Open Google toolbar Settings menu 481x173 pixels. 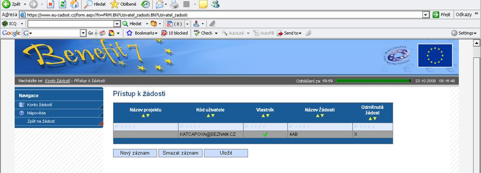pyautogui.click(x=464, y=33)
